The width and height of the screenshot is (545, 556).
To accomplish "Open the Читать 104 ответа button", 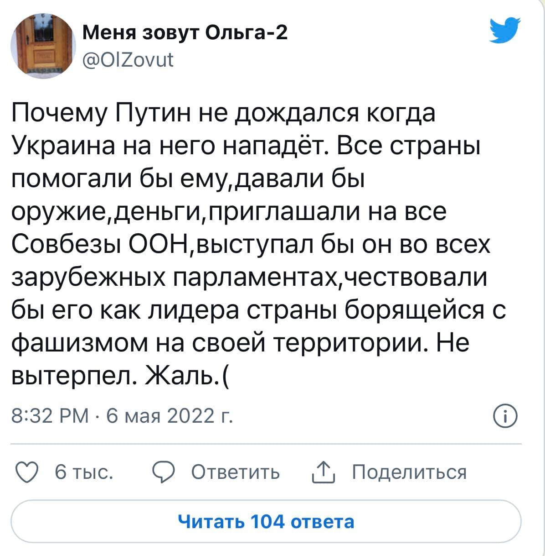I will click(266, 521).
